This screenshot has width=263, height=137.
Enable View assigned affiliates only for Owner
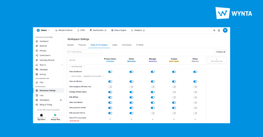(131, 87)
